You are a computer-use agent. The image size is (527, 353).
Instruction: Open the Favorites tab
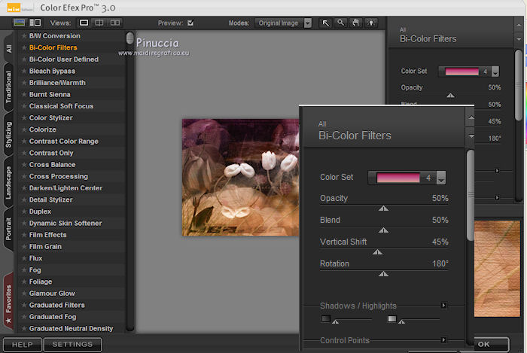pos(8,299)
